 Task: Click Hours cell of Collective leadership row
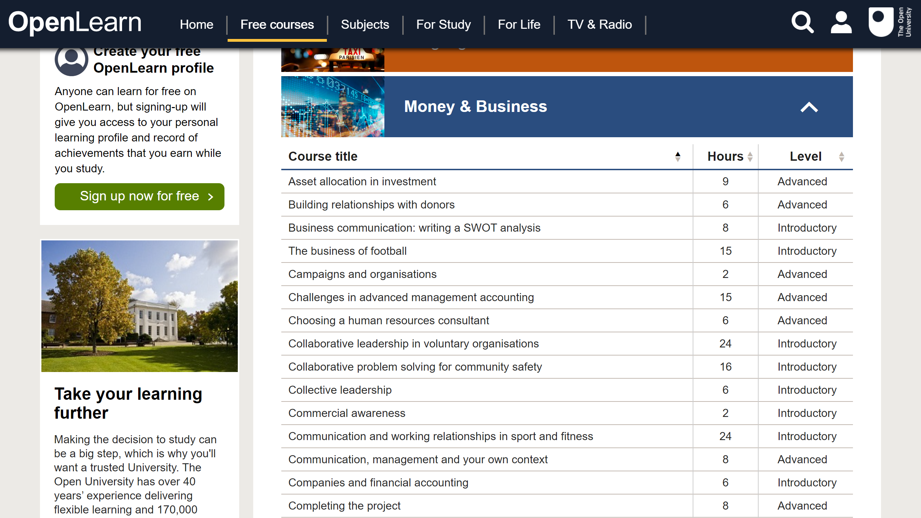pyautogui.click(x=725, y=390)
